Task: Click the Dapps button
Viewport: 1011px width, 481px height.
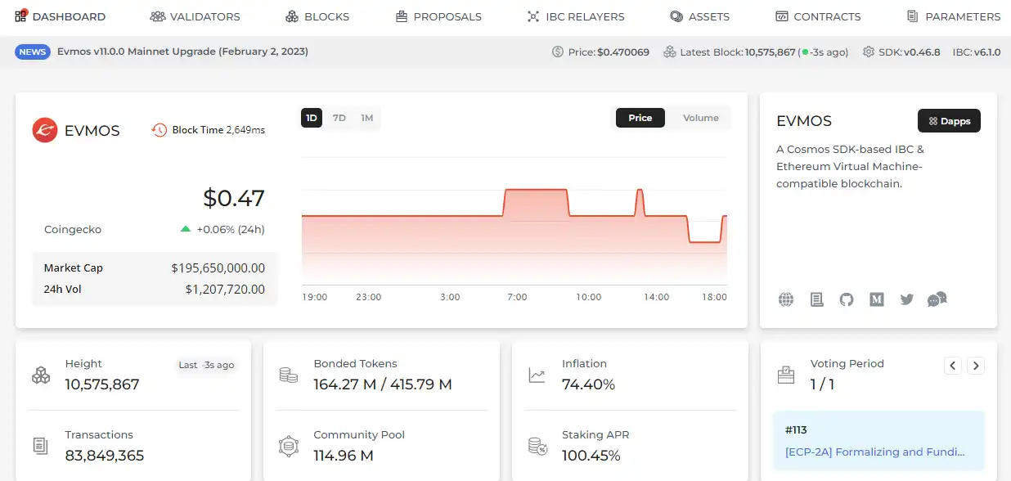Action: point(949,120)
